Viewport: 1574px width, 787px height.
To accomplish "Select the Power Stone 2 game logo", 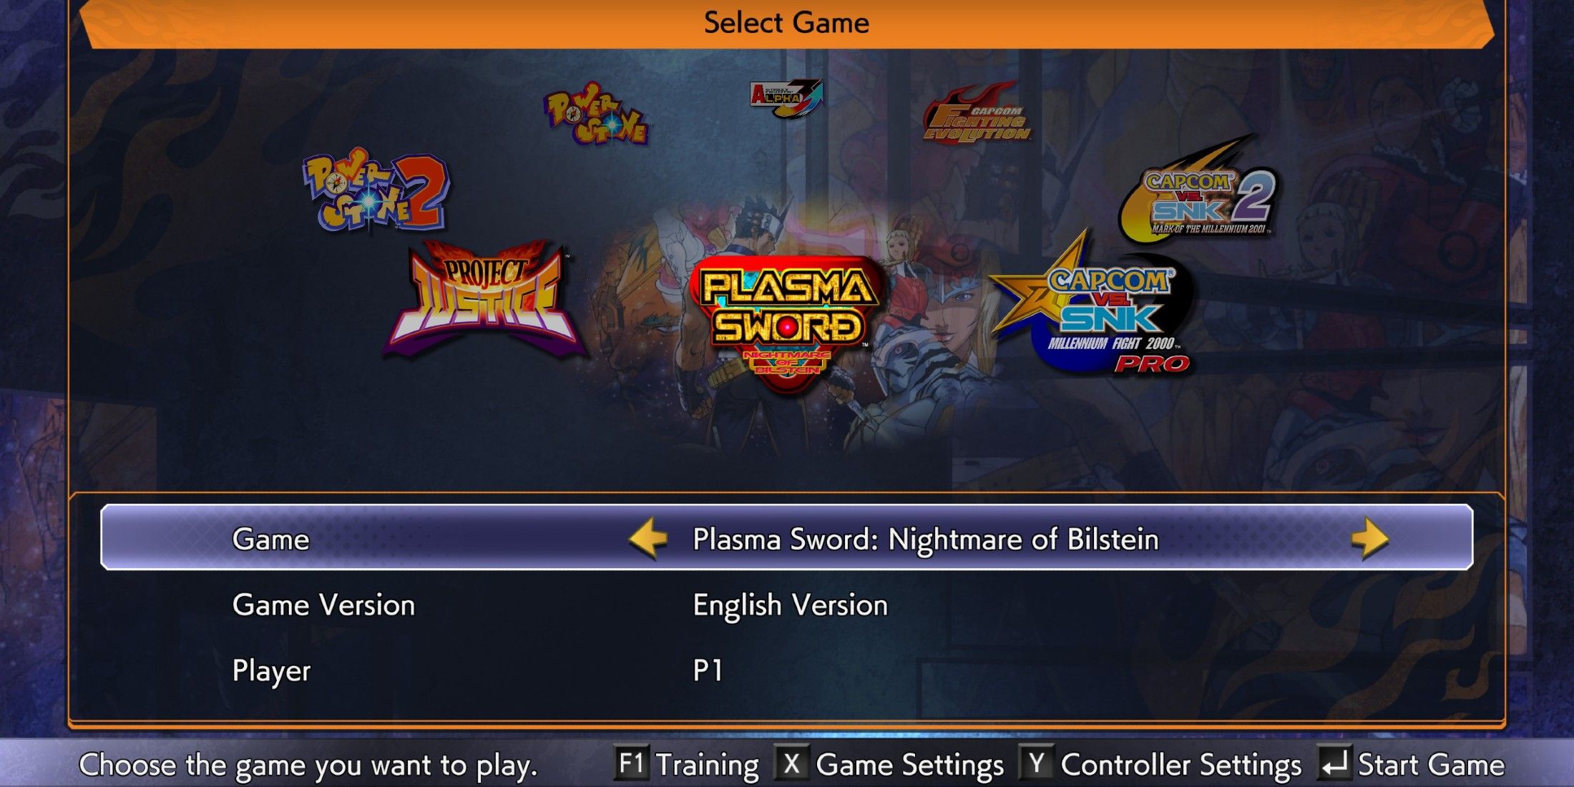I will click(377, 191).
